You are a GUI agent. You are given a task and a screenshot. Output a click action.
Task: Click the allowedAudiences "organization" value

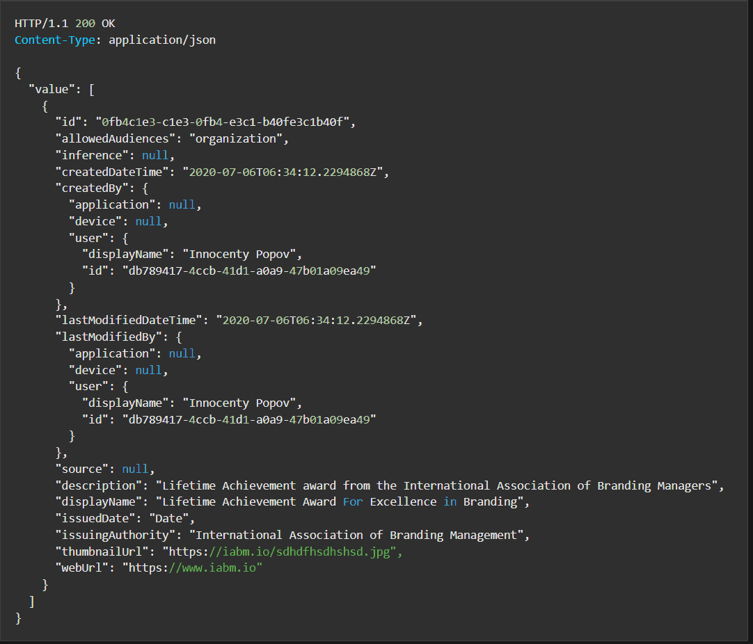[x=236, y=139]
